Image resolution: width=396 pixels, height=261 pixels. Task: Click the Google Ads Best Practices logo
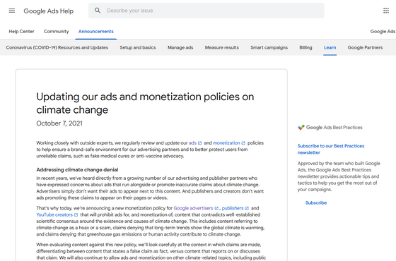coord(330,128)
